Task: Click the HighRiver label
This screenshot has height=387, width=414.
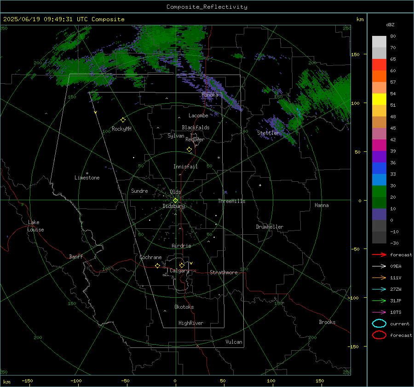Action: pos(191,323)
